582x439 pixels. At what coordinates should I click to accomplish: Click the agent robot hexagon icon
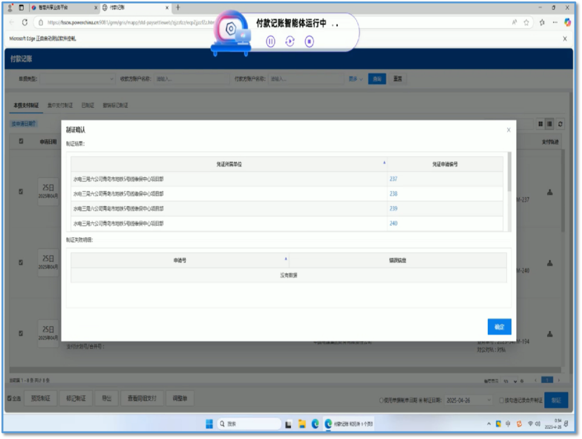231,29
